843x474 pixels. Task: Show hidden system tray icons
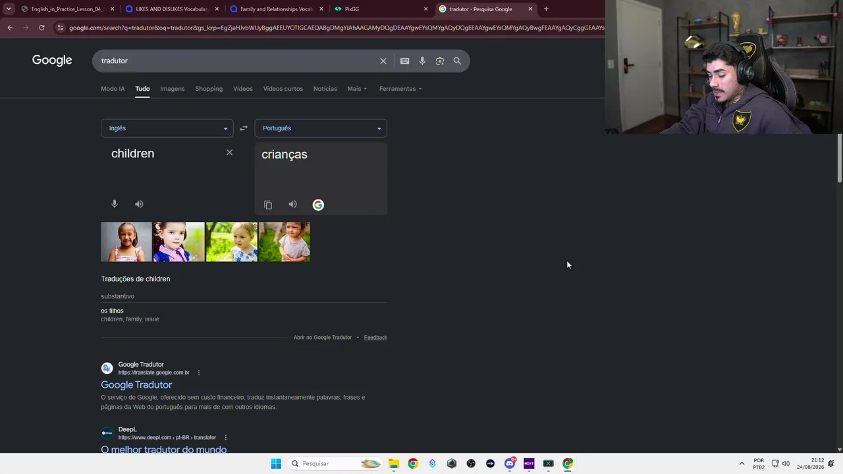point(742,463)
